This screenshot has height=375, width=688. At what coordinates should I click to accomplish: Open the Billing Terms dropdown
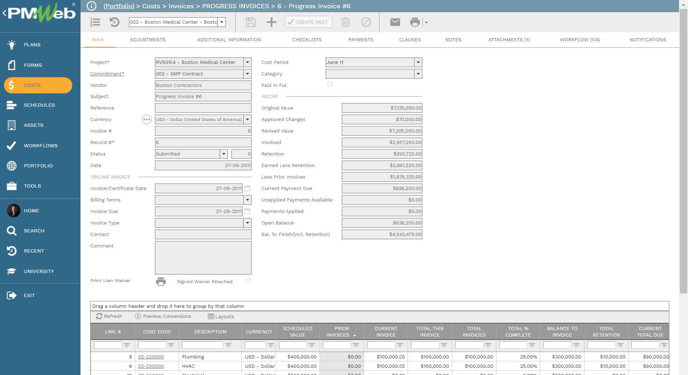pyautogui.click(x=247, y=200)
